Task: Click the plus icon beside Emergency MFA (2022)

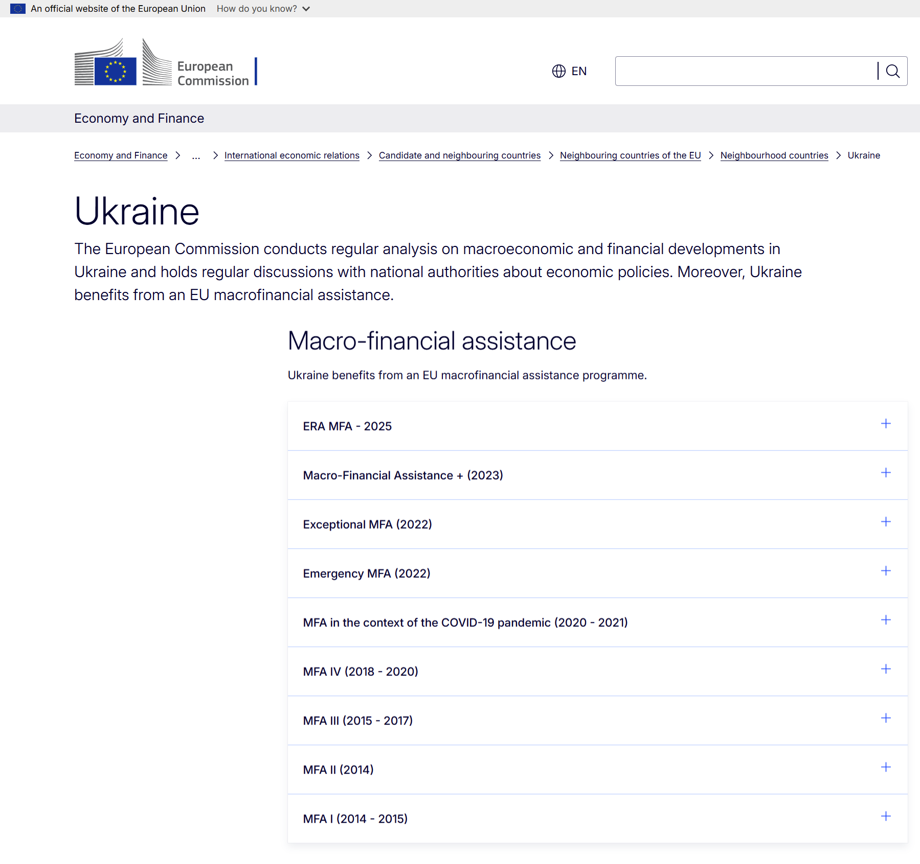Action: (886, 571)
